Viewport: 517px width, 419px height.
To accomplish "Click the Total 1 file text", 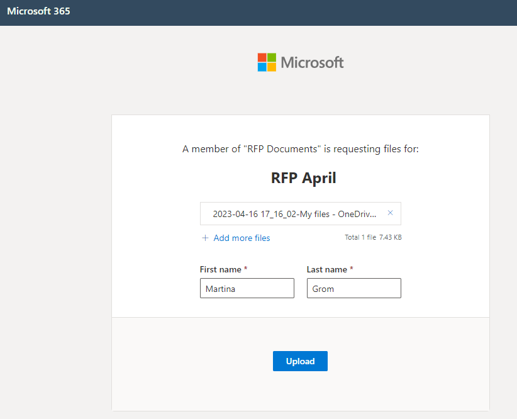I will click(360, 238).
